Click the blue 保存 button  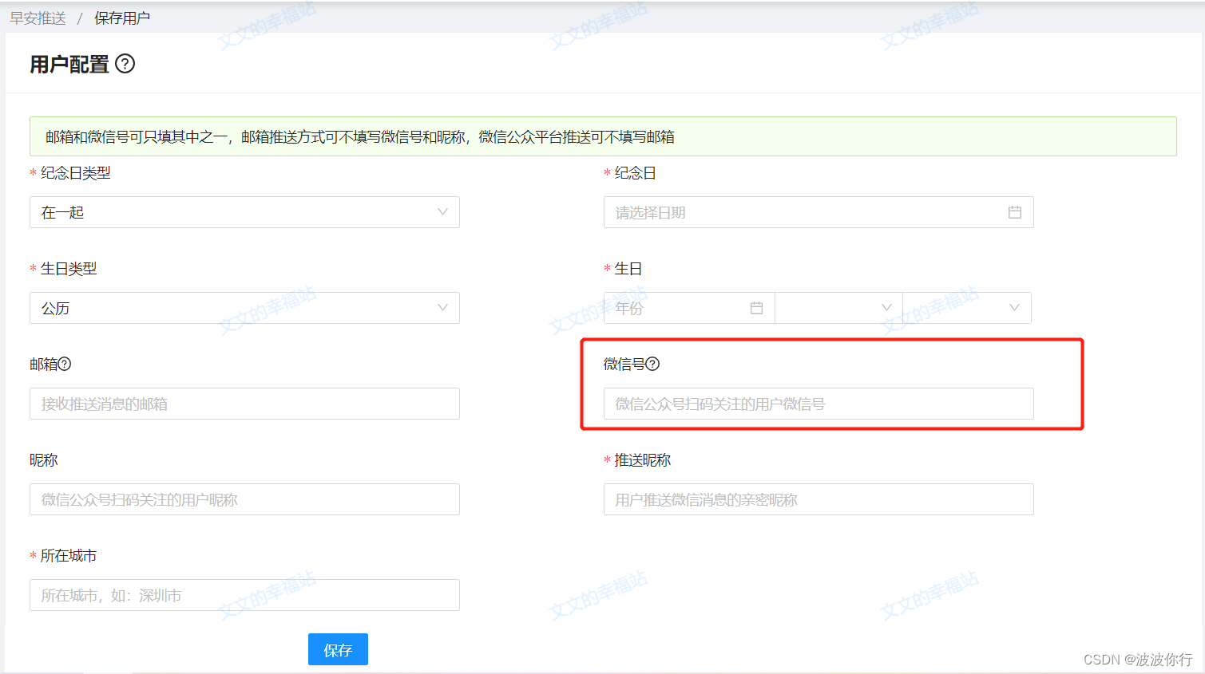338,649
